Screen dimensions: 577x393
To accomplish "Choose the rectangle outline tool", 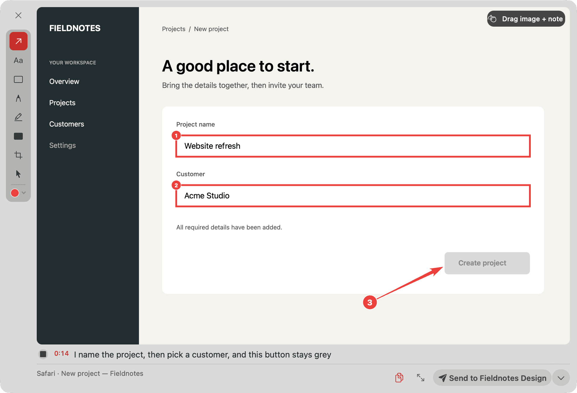I will coord(18,79).
